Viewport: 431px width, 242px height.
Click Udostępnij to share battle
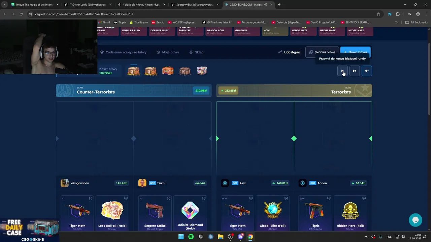[x=289, y=52]
